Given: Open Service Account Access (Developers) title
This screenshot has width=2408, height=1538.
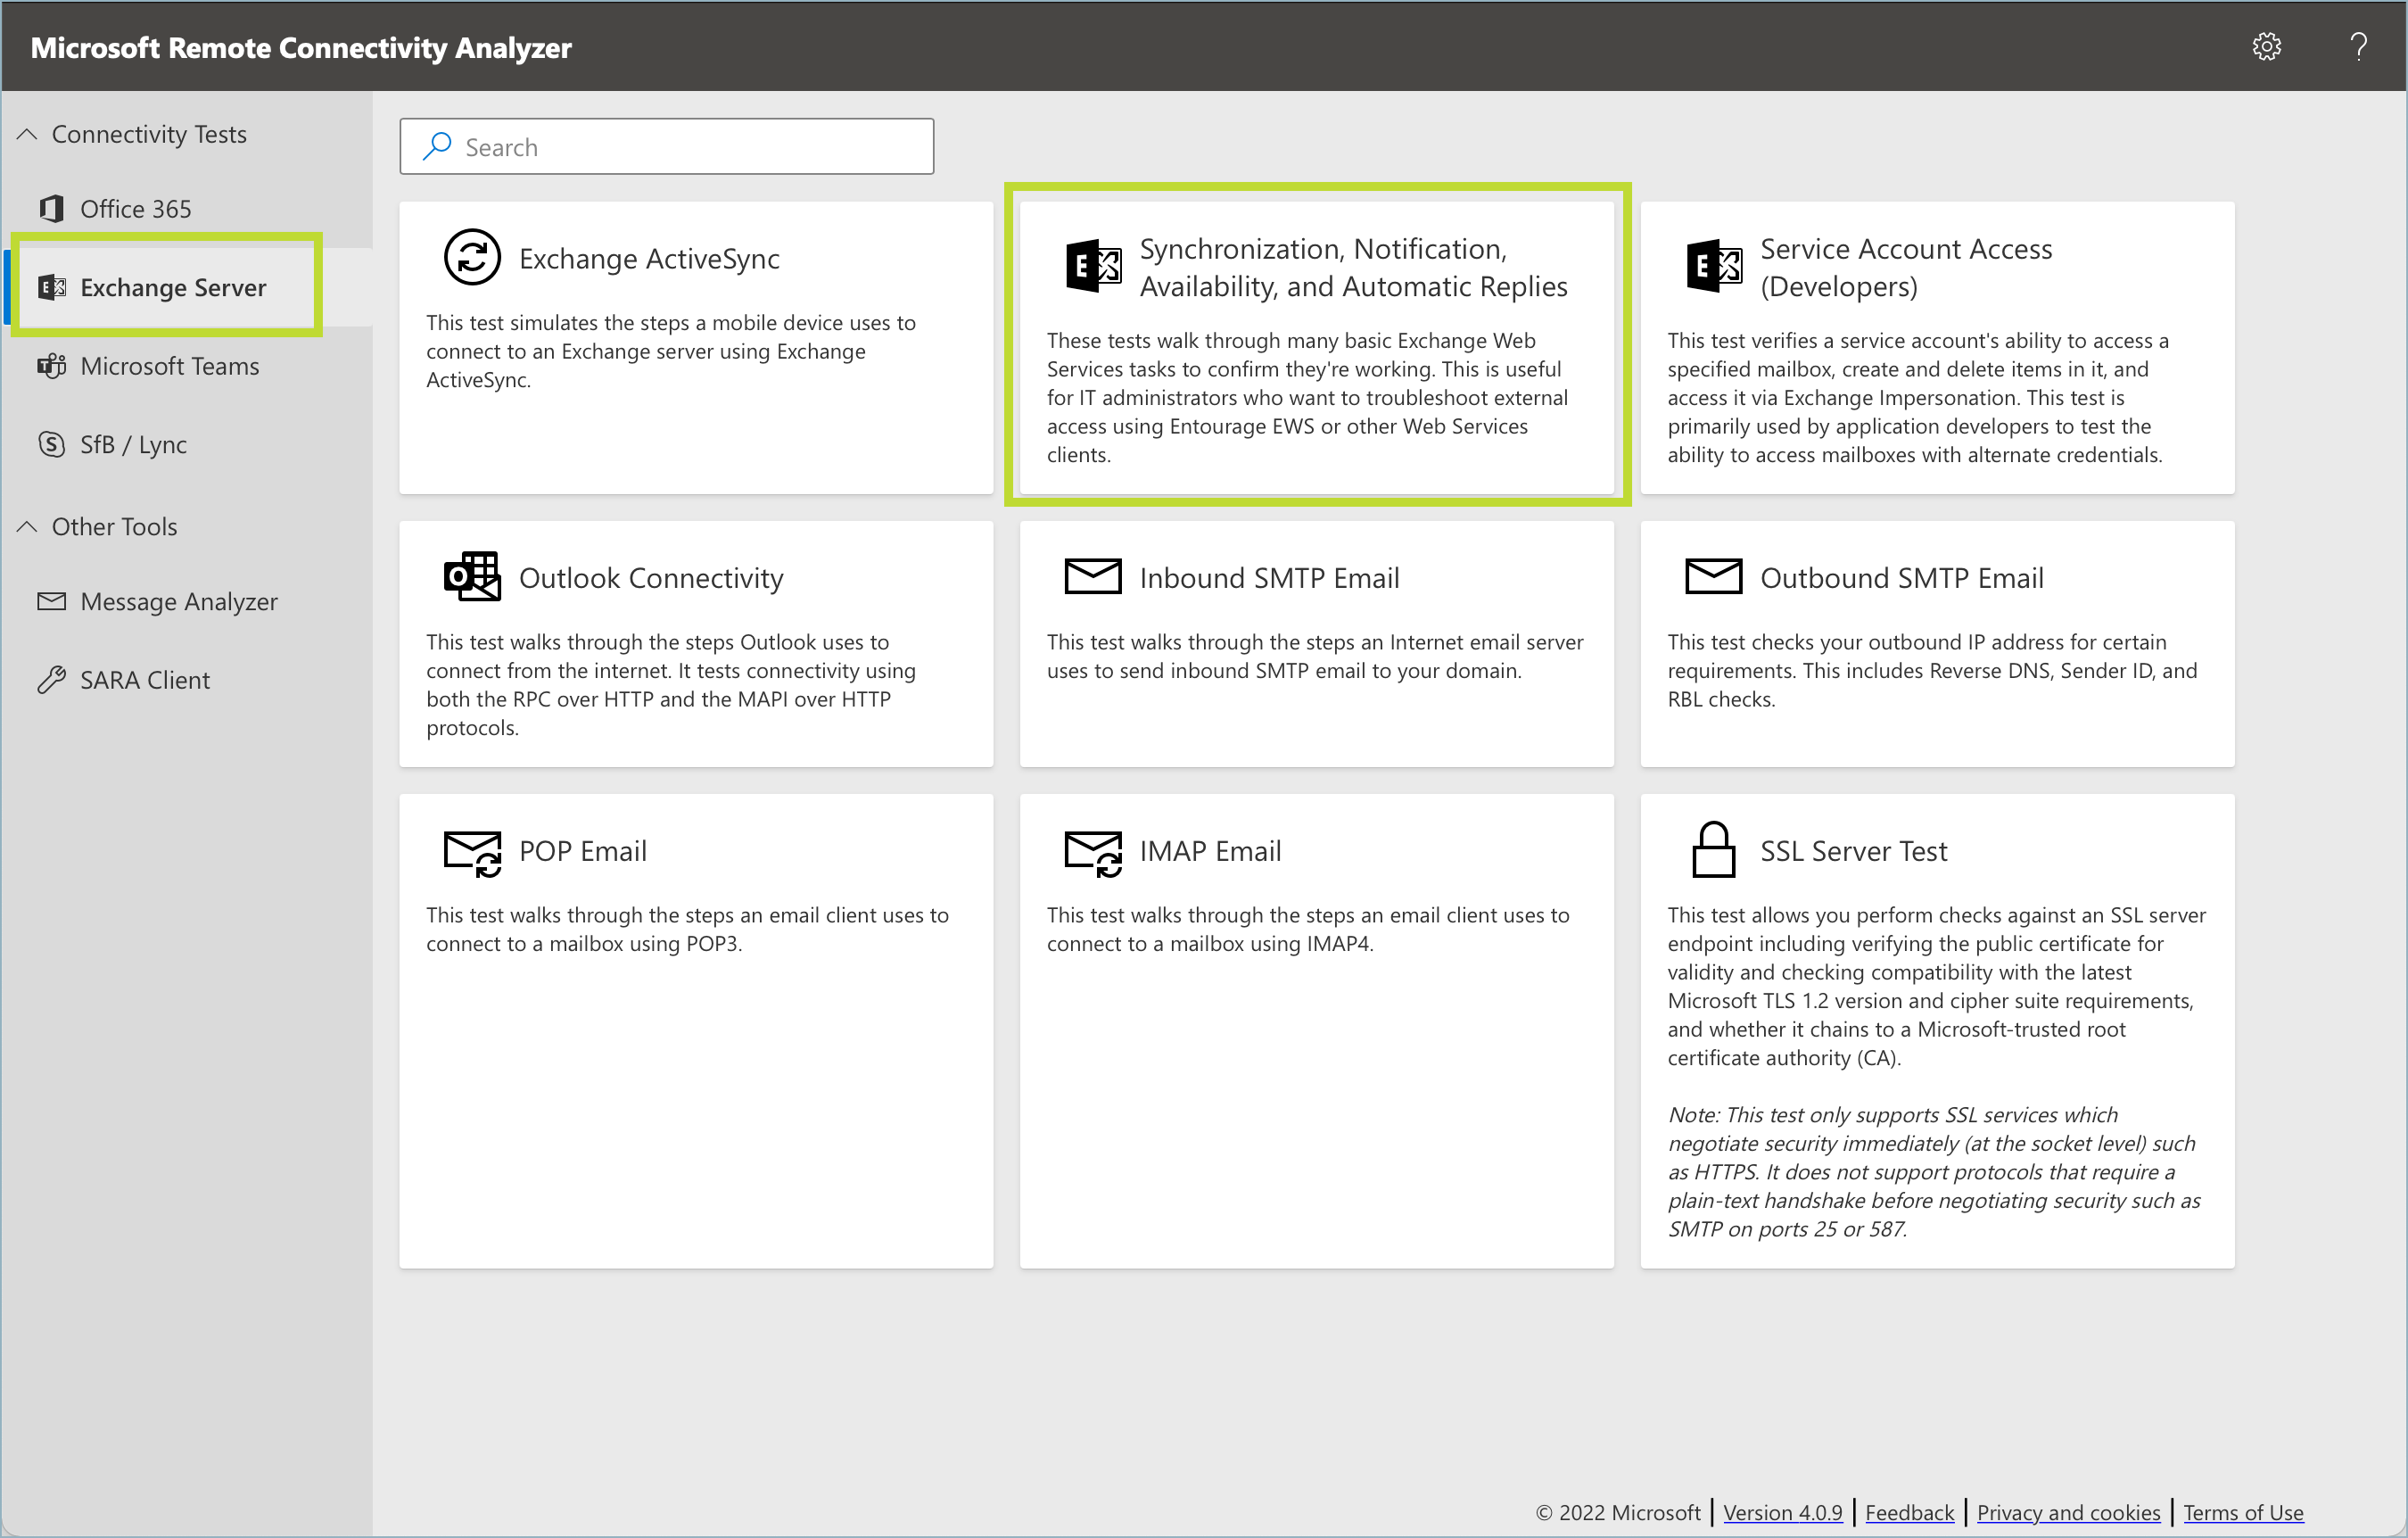Looking at the screenshot, I should coord(1906,267).
